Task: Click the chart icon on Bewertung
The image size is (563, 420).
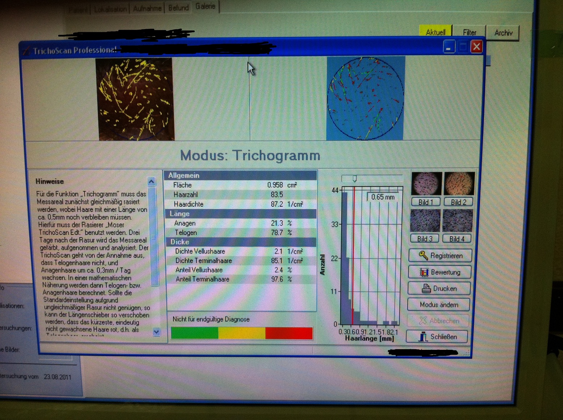Action: [424, 272]
